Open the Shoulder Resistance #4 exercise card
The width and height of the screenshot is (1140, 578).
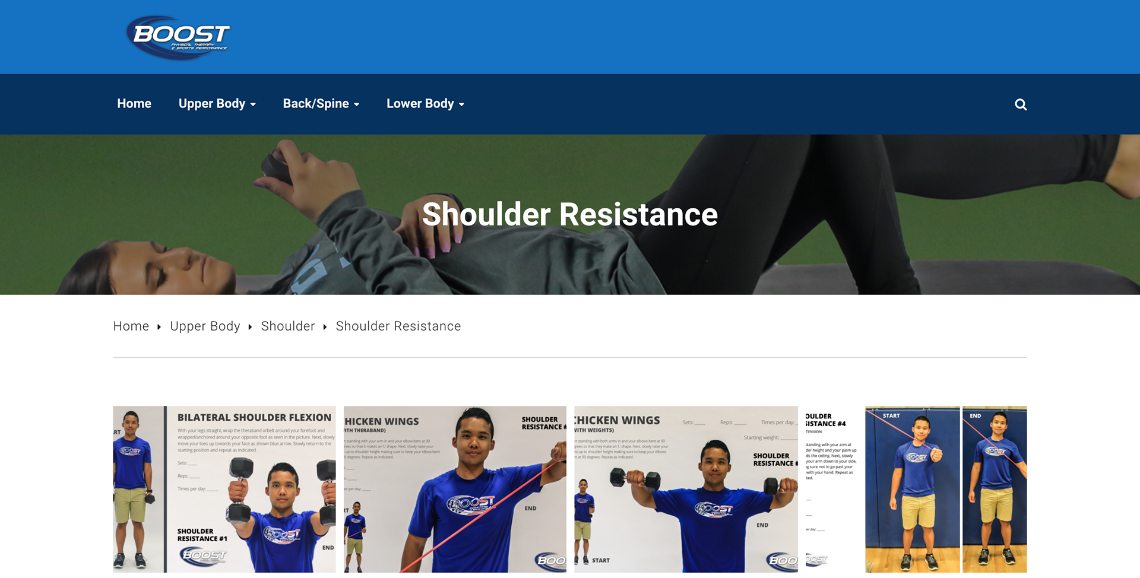[x=916, y=490]
